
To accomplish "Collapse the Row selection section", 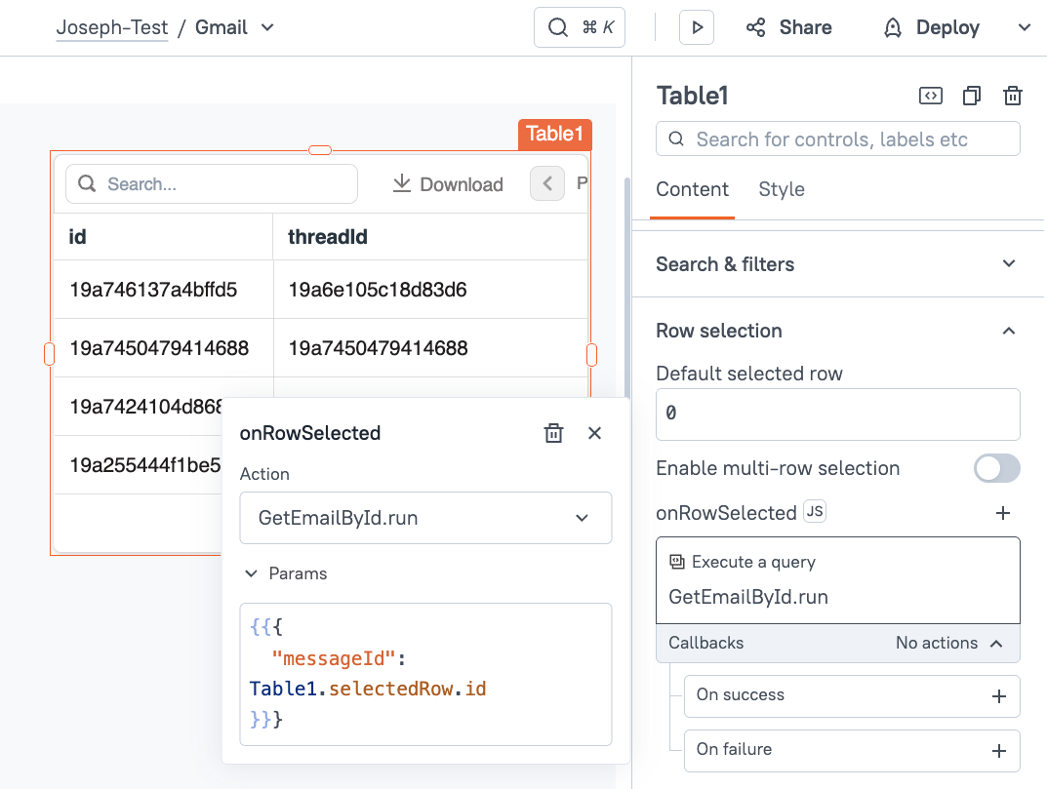I will pos(1009,332).
